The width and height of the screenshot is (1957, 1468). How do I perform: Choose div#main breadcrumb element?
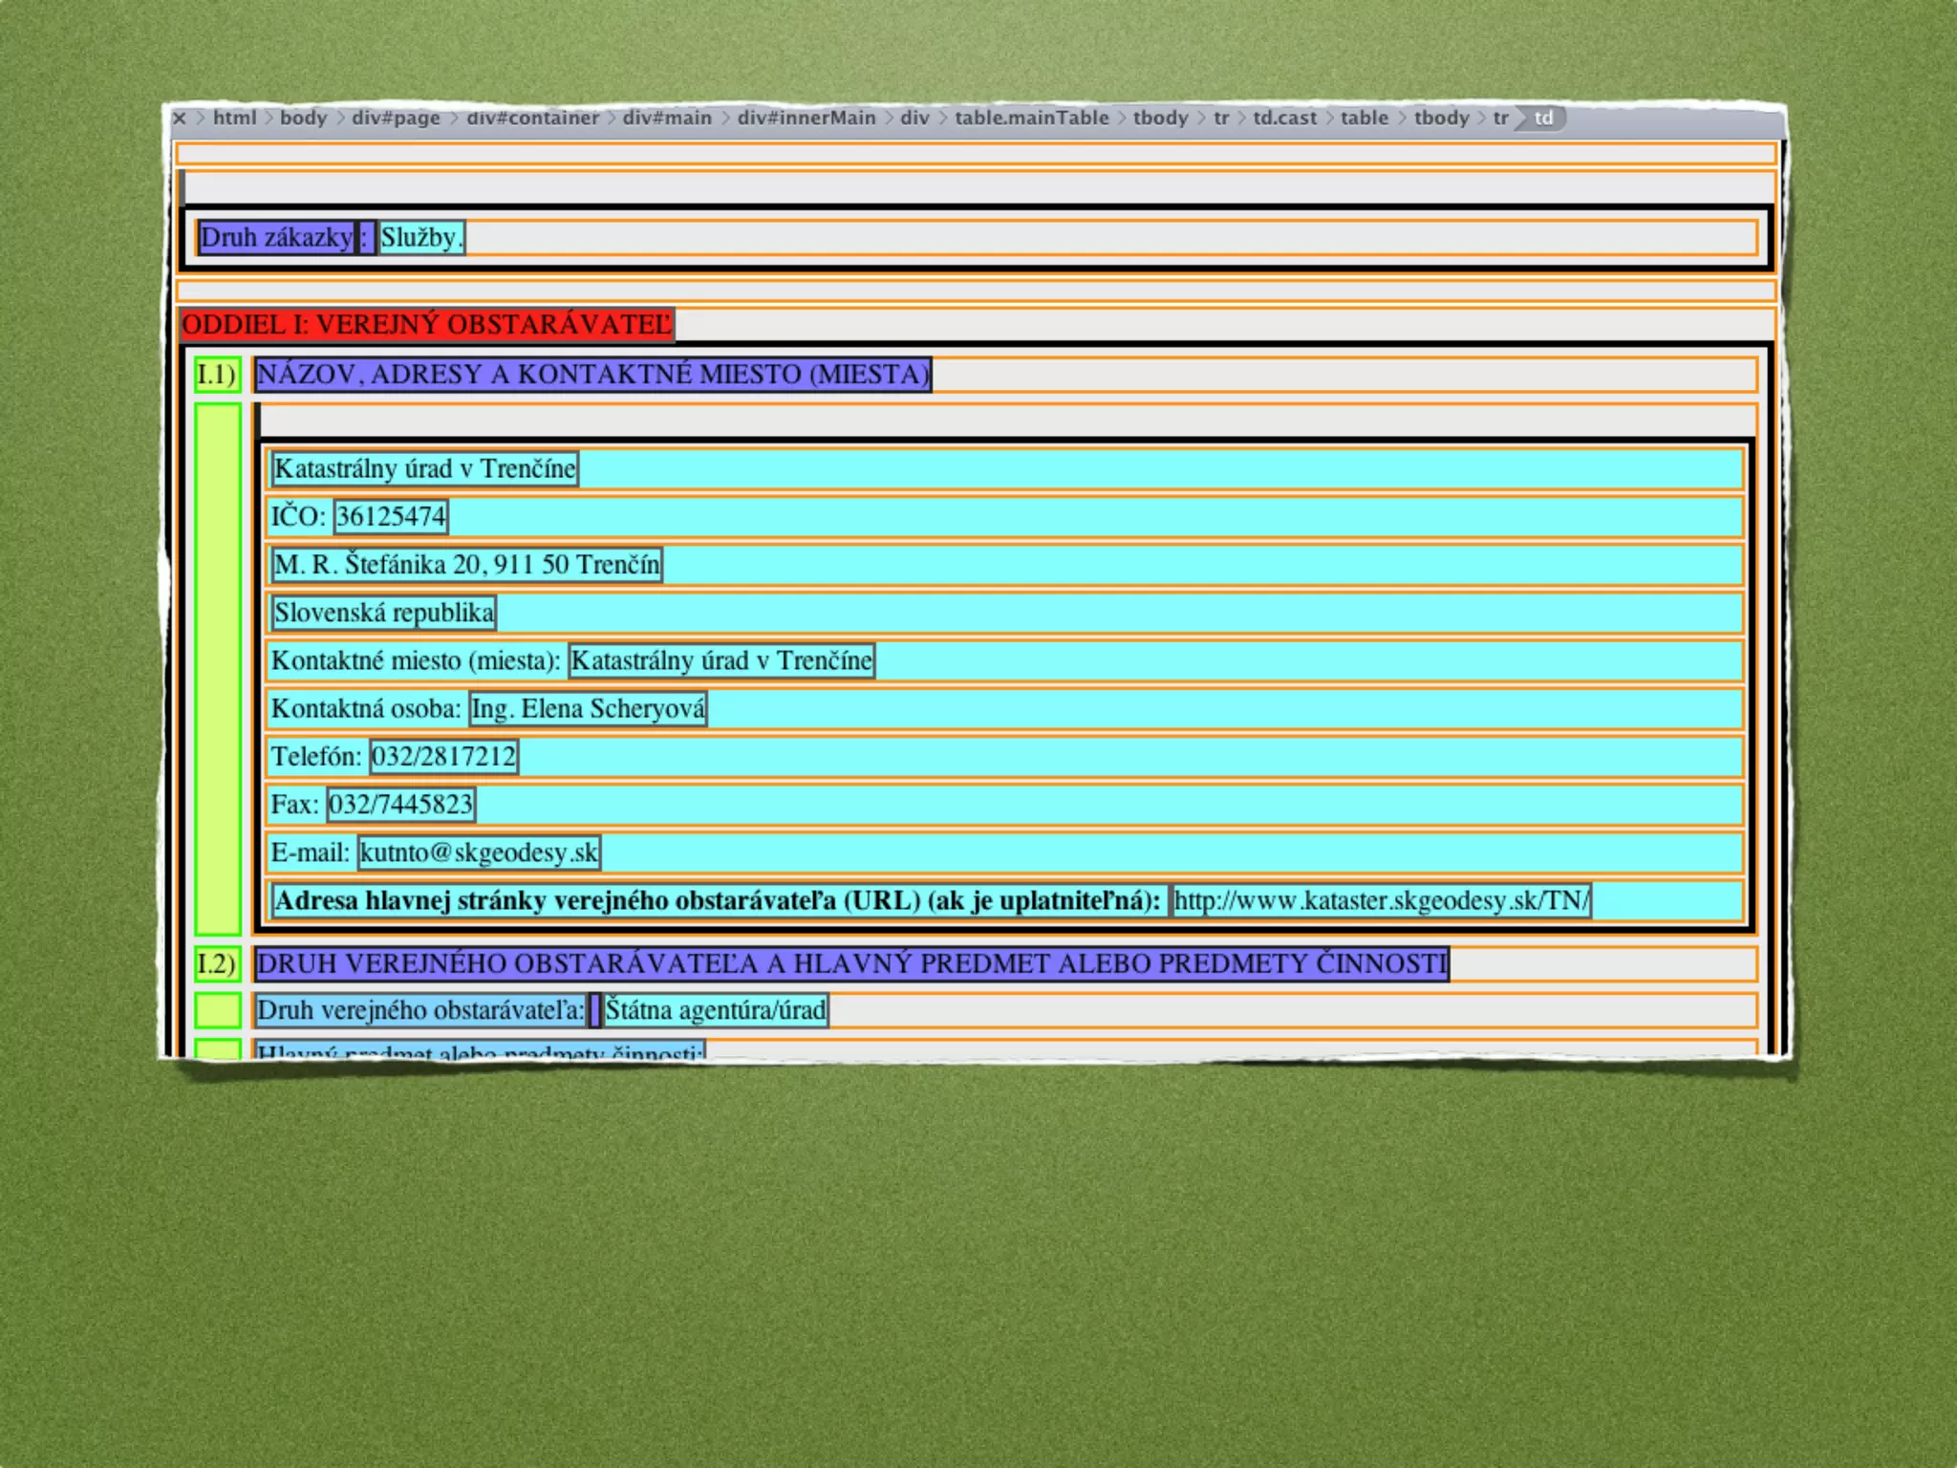tap(667, 118)
